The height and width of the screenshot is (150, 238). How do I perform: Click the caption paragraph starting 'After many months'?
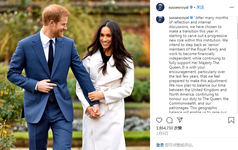coord(198,65)
